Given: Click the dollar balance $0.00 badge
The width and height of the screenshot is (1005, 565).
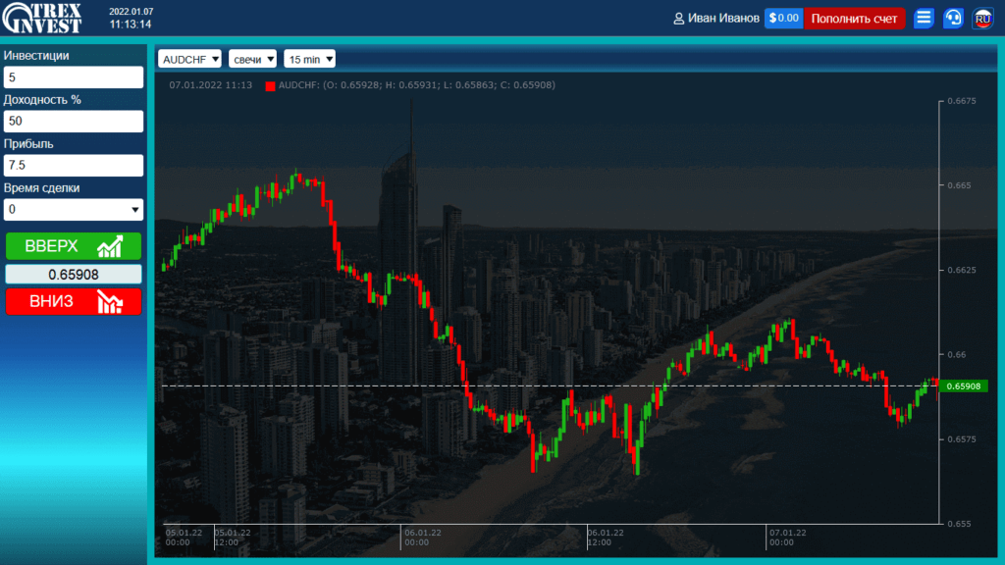Looking at the screenshot, I should [783, 18].
